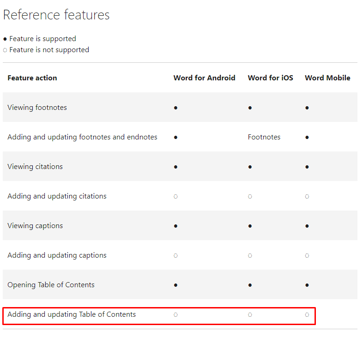363x338 pixels.
Task: Click Adding Table of Contents circle under iOS
Action: [x=250, y=315]
